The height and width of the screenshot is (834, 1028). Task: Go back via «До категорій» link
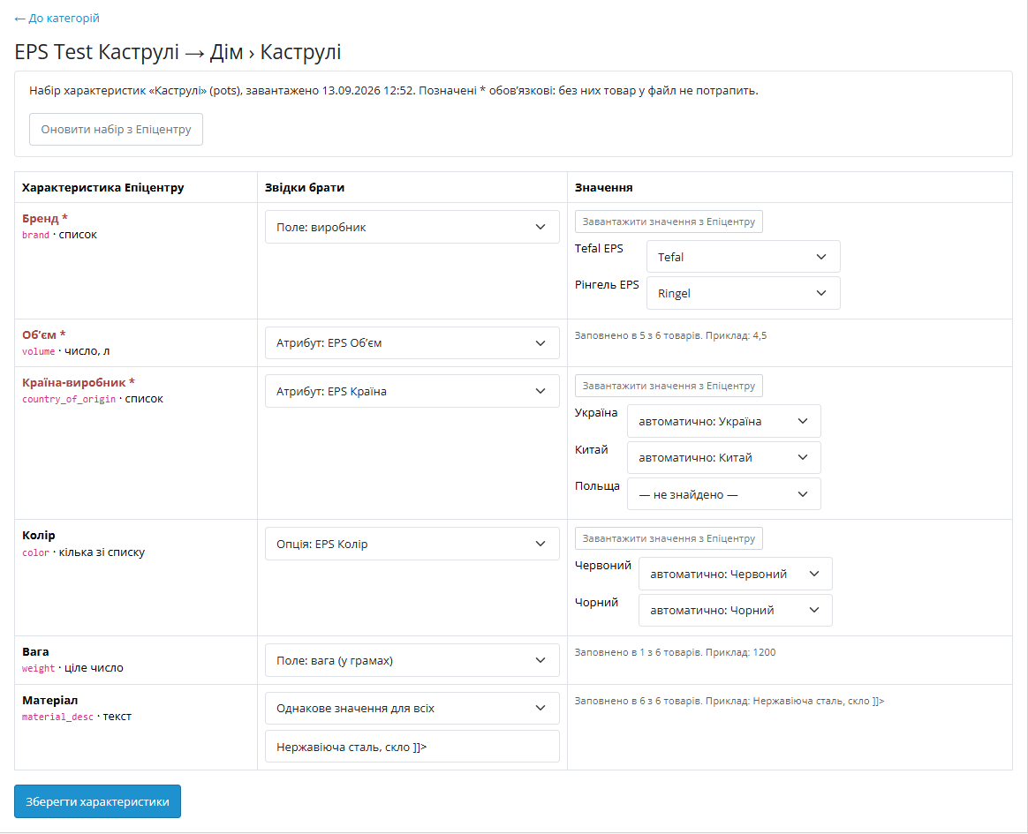pos(57,19)
